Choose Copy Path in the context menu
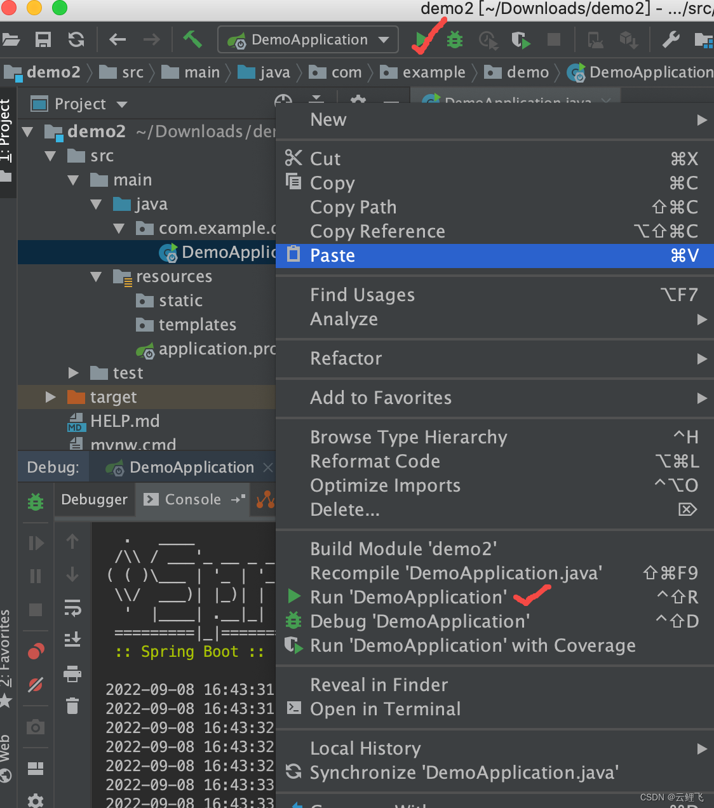714x808 pixels. pos(495,207)
